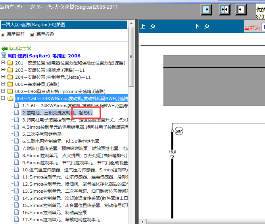This screenshot has width=265, height=224.
Task: Click 菜单展开 to expand all menus
Action: (x=16, y=34)
